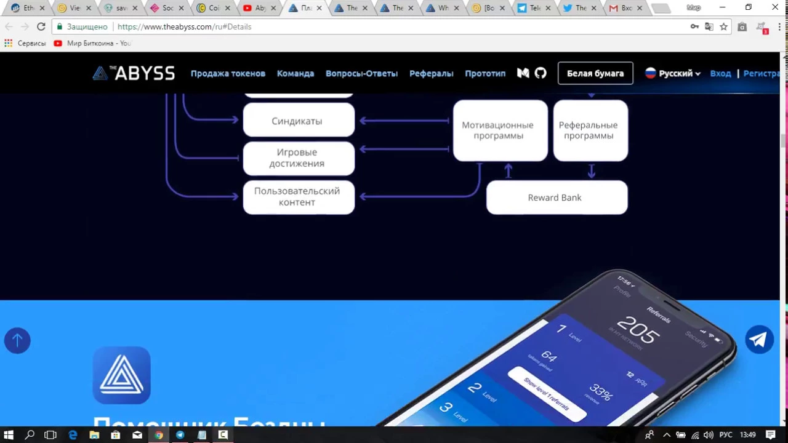Viewport: 788px width, 443px height.
Task: Click the blue scroll-to-top arrow button
Action: pos(17,340)
